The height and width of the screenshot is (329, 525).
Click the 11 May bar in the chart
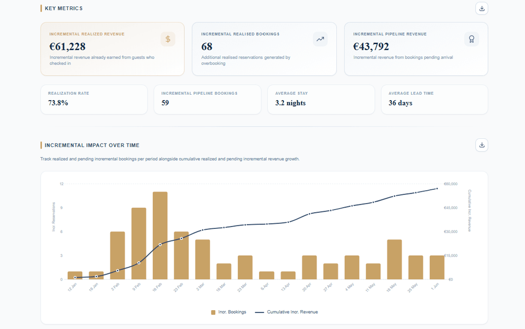[373, 272]
